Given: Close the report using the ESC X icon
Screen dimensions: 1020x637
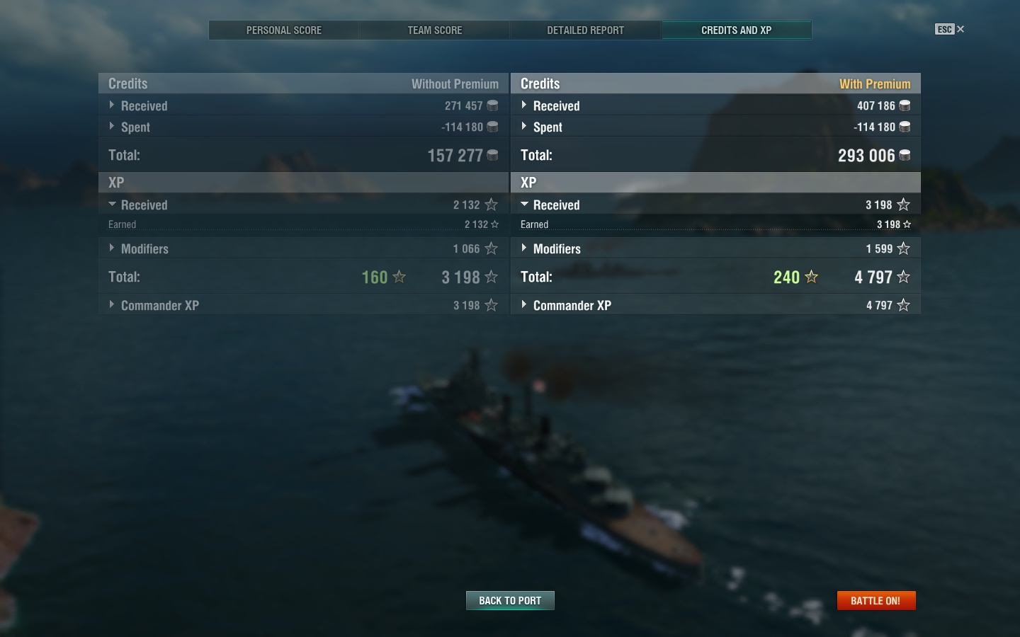Looking at the screenshot, I should click(950, 29).
